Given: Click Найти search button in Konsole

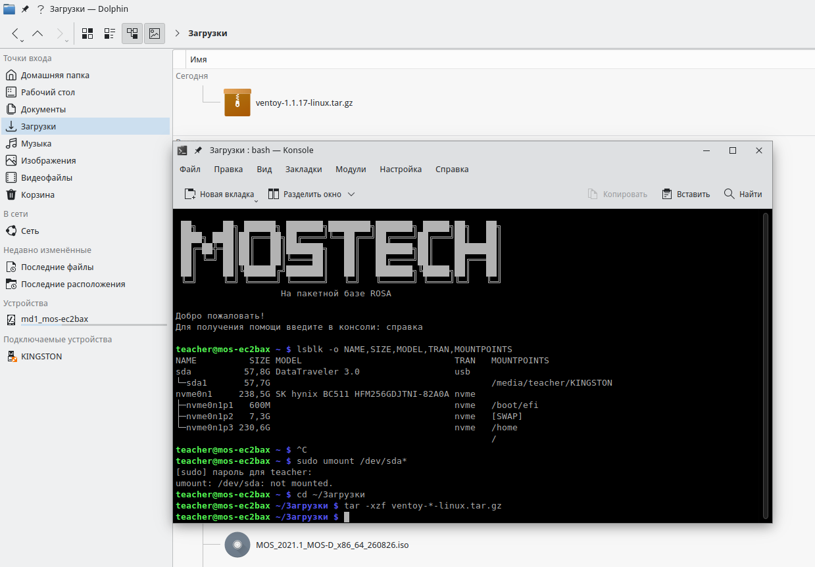Looking at the screenshot, I should click(743, 194).
